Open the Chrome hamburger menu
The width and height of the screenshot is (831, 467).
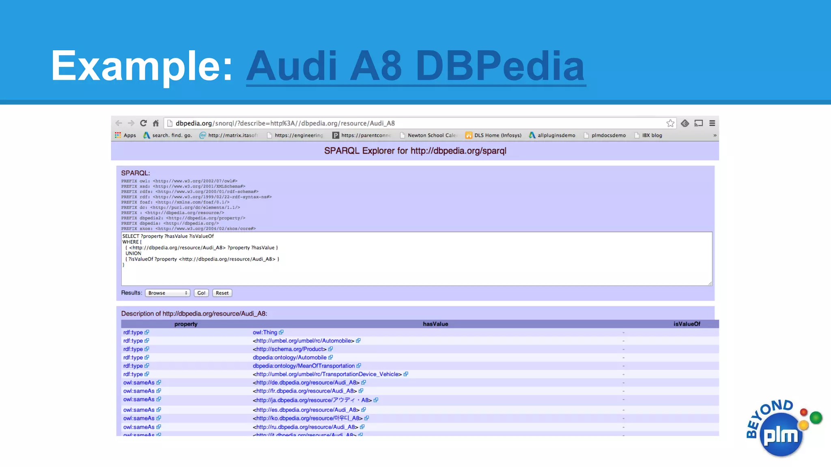(712, 123)
